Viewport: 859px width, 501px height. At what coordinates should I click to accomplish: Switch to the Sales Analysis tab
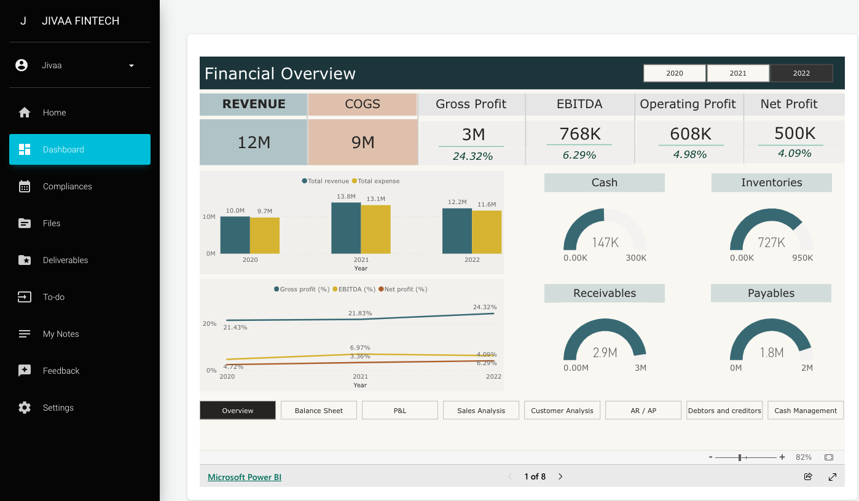(480, 410)
